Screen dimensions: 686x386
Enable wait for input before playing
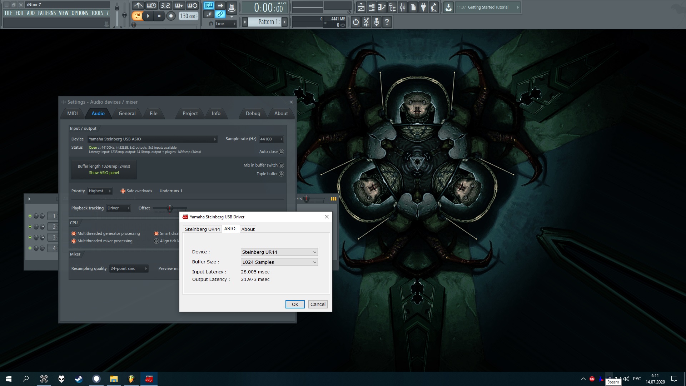coord(151,5)
